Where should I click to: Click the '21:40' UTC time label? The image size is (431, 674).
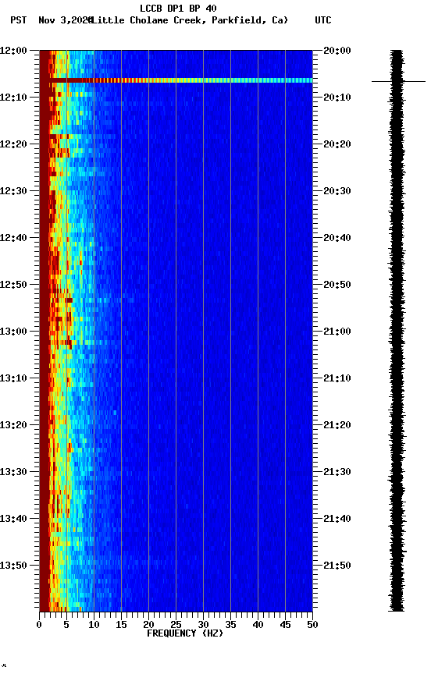(337, 519)
